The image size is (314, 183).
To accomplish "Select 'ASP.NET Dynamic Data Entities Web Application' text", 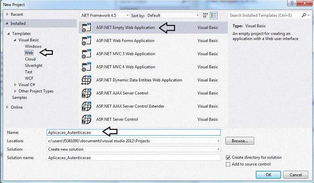I will (x=139, y=80).
